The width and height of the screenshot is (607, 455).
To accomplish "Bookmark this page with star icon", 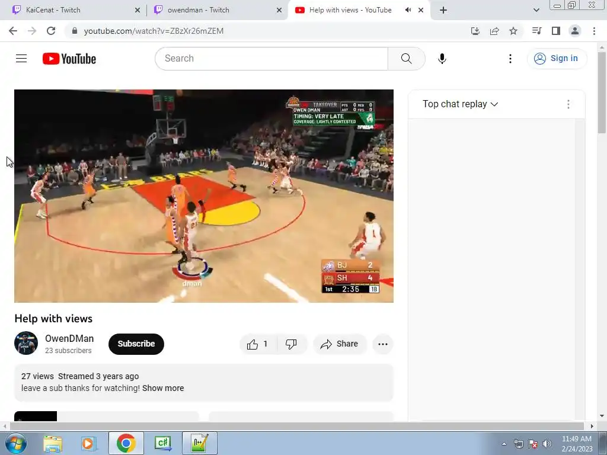I will point(513,31).
